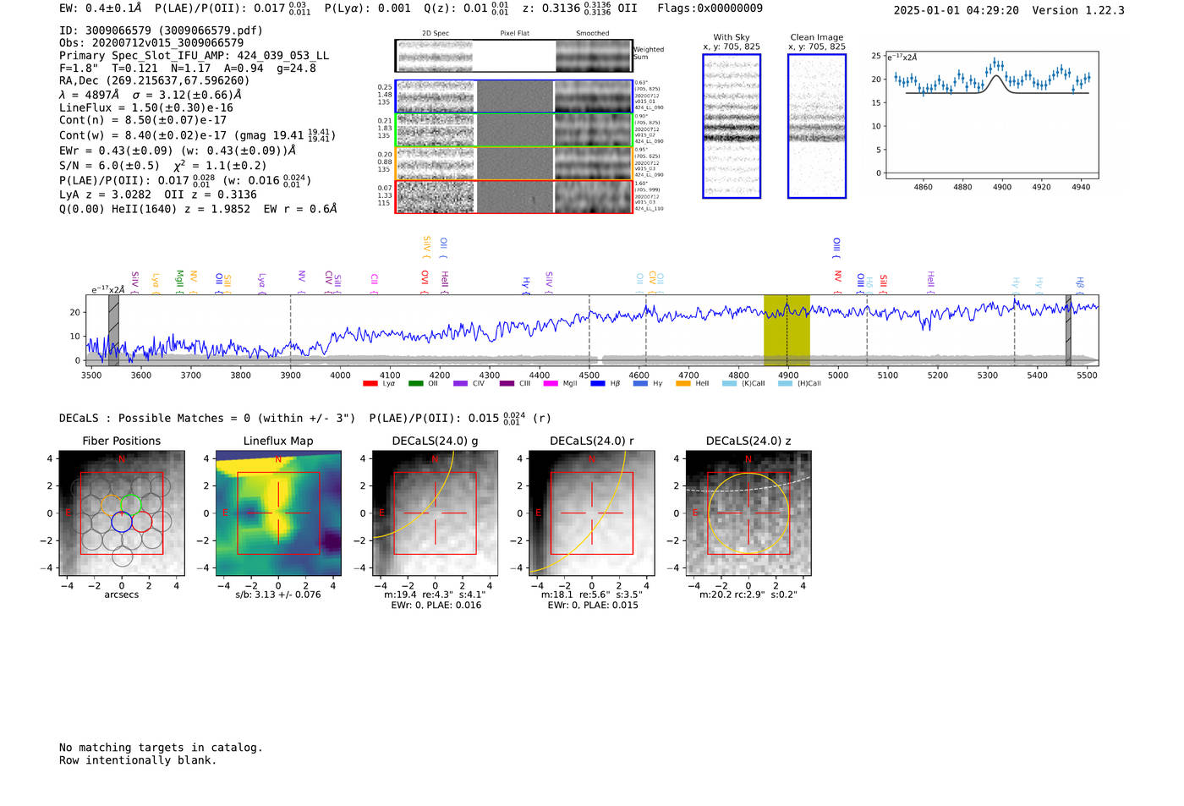Select the blue-bordered fiber spectrum row
The height and width of the screenshot is (806, 1184).
click(513, 96)
